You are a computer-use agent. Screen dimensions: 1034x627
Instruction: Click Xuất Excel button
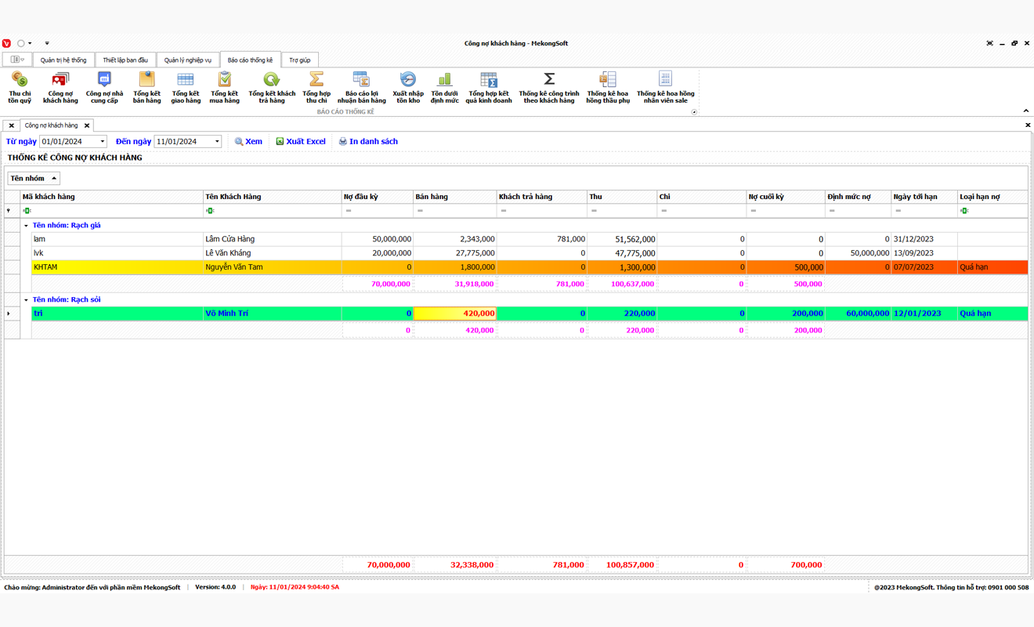pyautogui.click(x=300, y=142)
